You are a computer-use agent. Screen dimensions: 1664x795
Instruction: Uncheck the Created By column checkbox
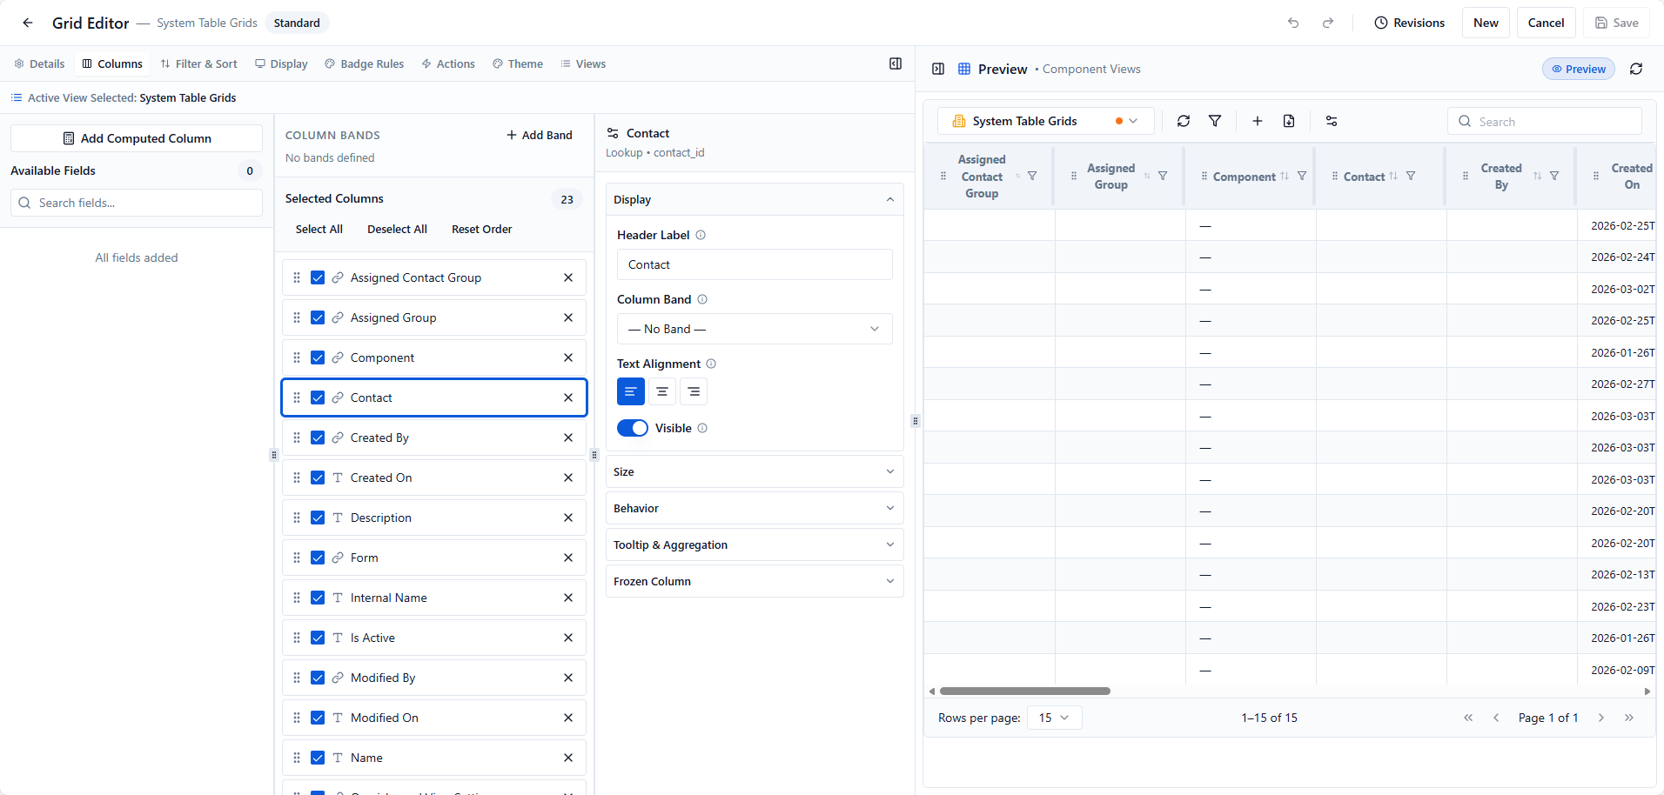tap(318, 438)
